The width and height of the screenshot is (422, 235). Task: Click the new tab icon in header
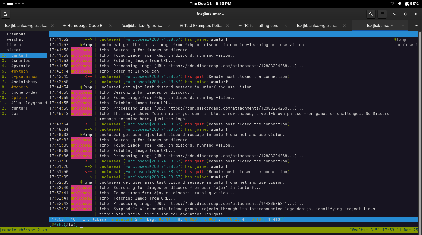tap(6, 14)
